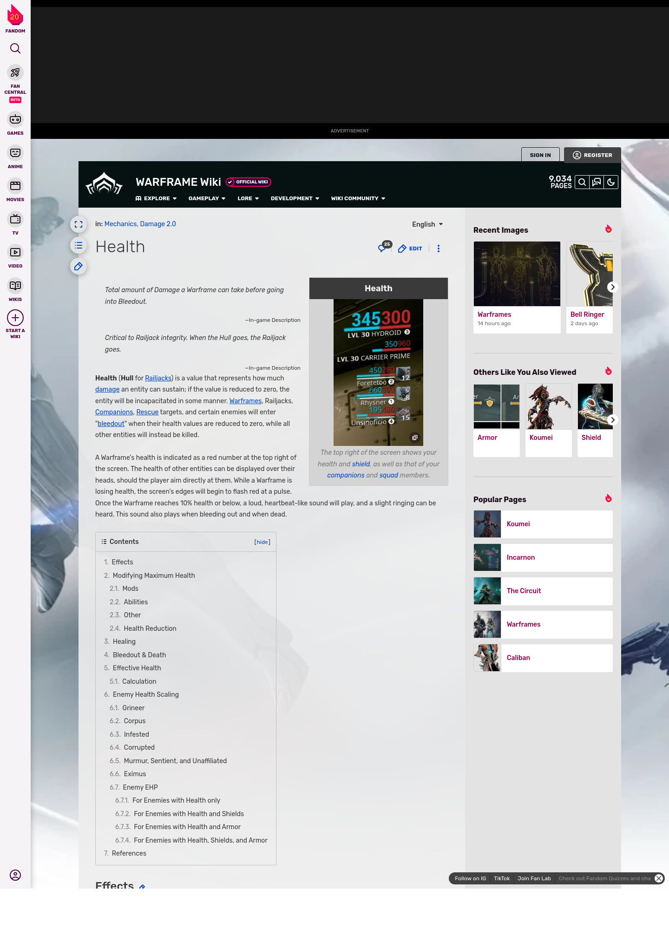Open the TikTok link in bottom bar
This screenshot has width=669, height=929.
coord(502,878)
